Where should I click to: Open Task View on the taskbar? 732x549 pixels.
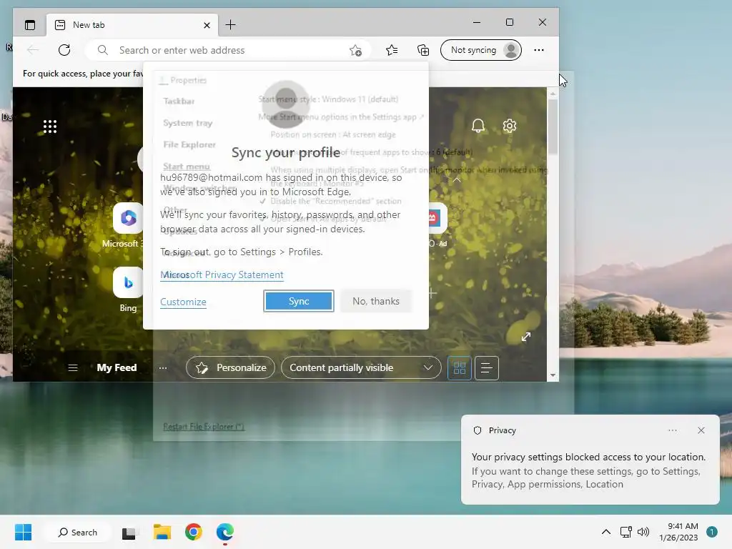point(129,533)
